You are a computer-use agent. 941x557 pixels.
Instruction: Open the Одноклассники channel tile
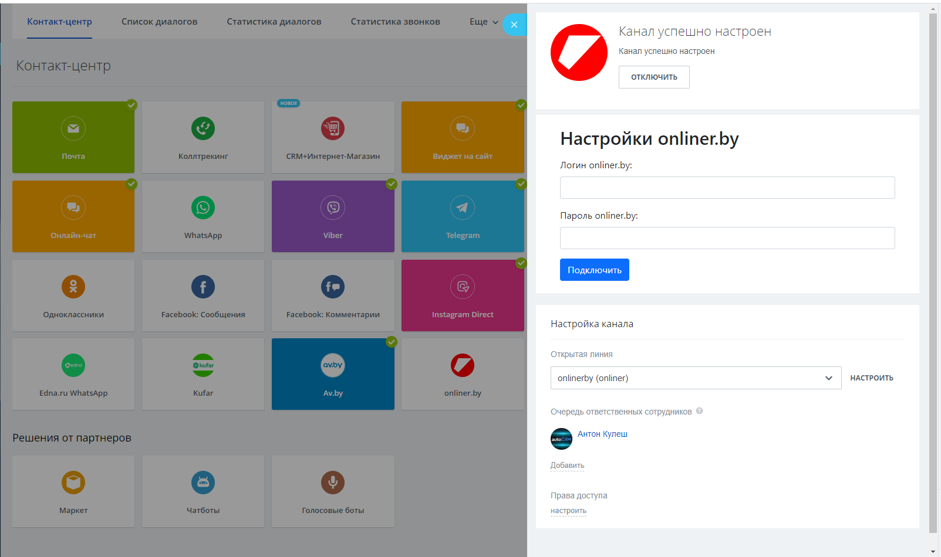73,296
